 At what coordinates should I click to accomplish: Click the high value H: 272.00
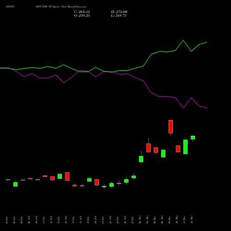tap(119, 12)
